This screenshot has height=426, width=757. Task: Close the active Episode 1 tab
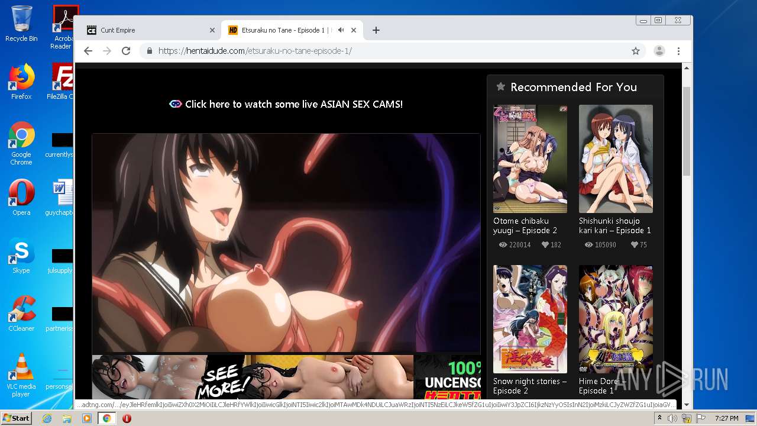click(354, 30)
